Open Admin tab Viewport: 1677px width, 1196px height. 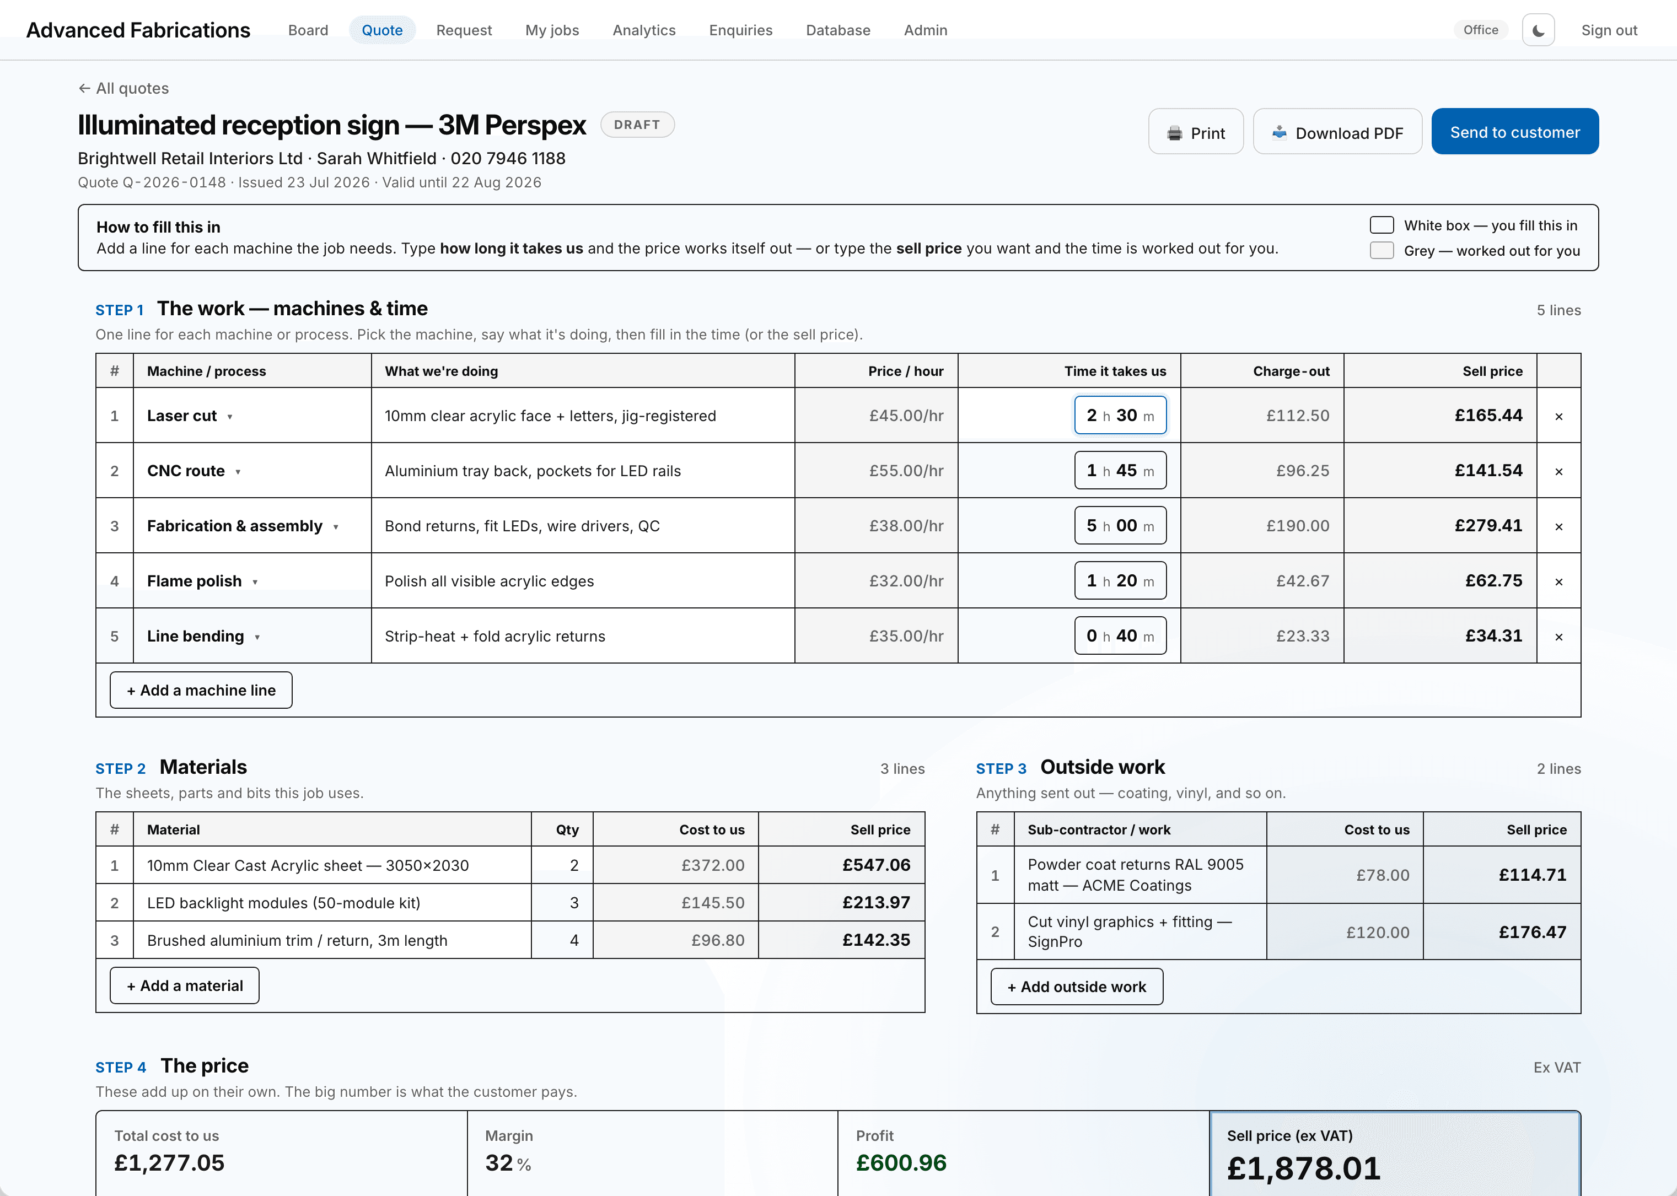tap(925, 30)
